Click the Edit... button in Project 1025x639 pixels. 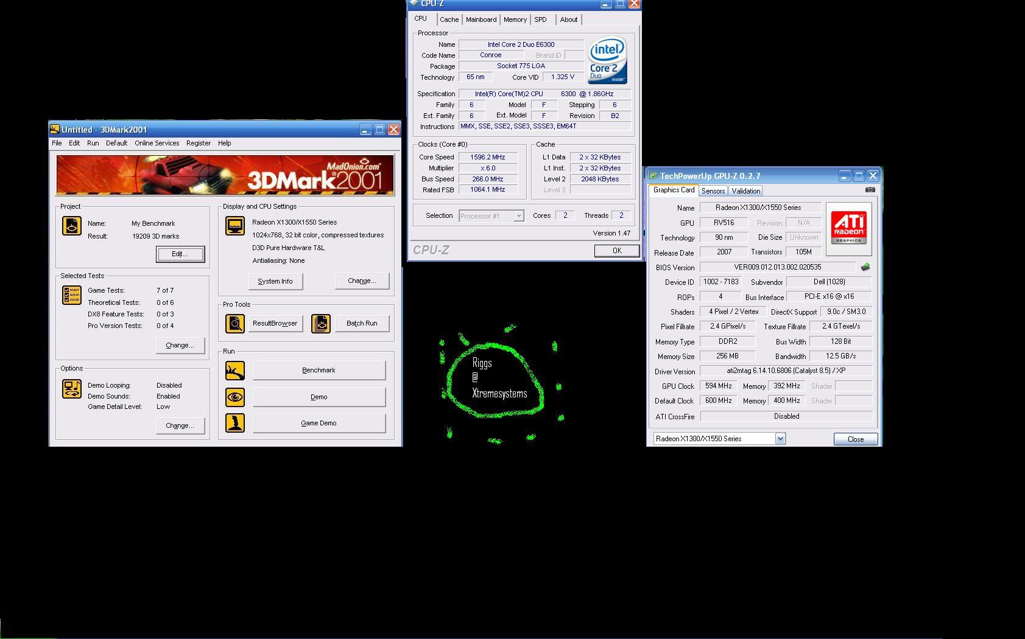(x=180, y=254)
